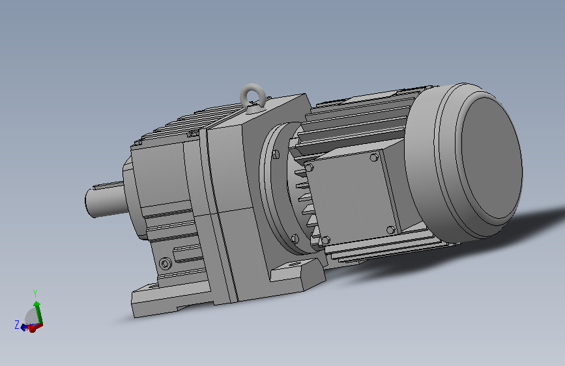Click the blue Z axis arrow of triad
565x366 pixels.
[25, 327]
